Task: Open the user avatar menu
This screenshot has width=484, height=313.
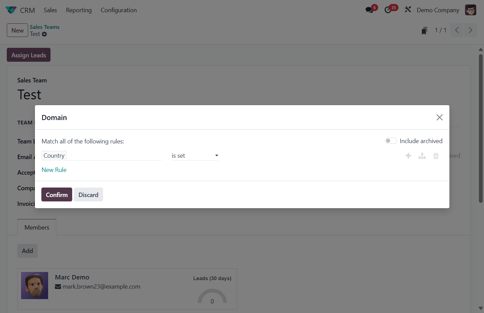Action: click(x=470, y=10)
